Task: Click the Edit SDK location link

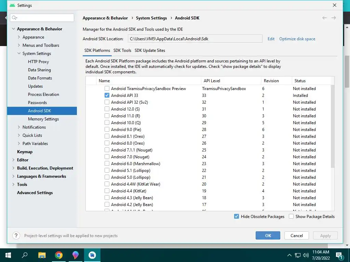Action: click(x=271, y=39)
